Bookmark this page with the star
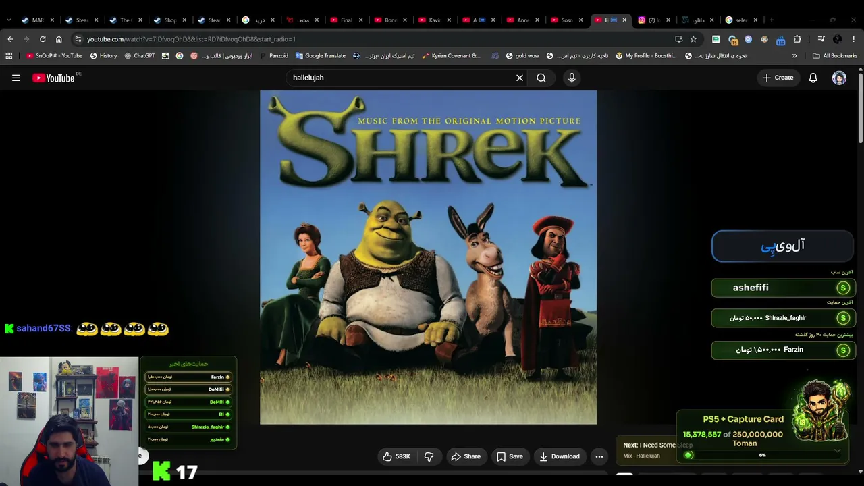Image resolution: width=864 pixels, height=486 pixels. tap(693, 39)
